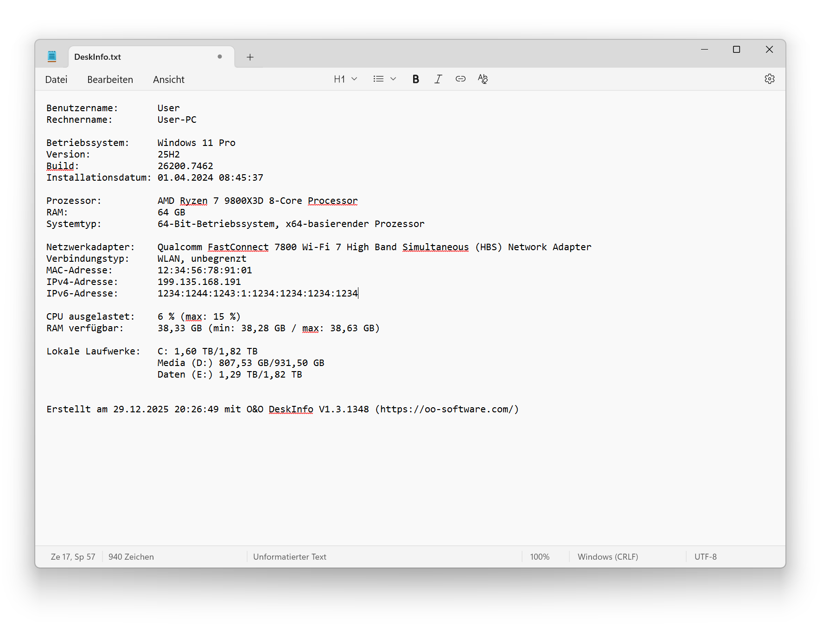
Task: Expand the H1 heading dropdown
Action: click(345, 79)
